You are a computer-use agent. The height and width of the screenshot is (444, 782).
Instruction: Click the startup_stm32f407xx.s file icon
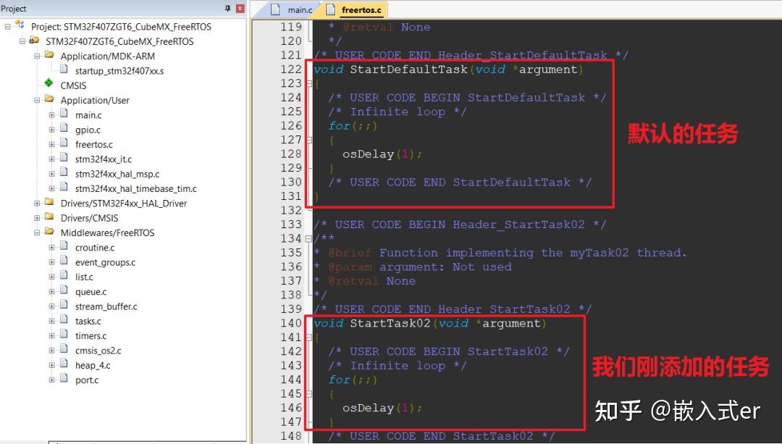[x=65, y=70]
